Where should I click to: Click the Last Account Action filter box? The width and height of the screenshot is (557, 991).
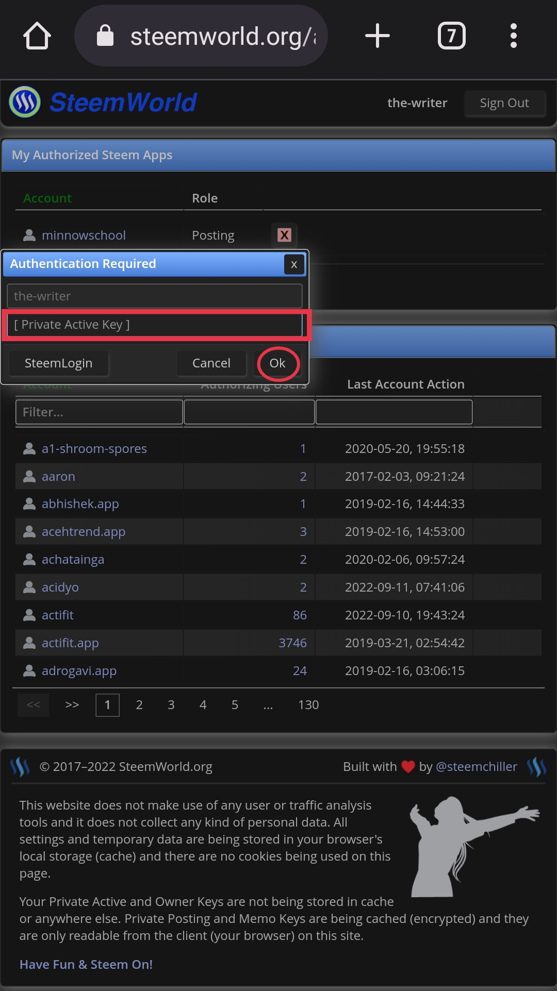(x=394, y=412)
